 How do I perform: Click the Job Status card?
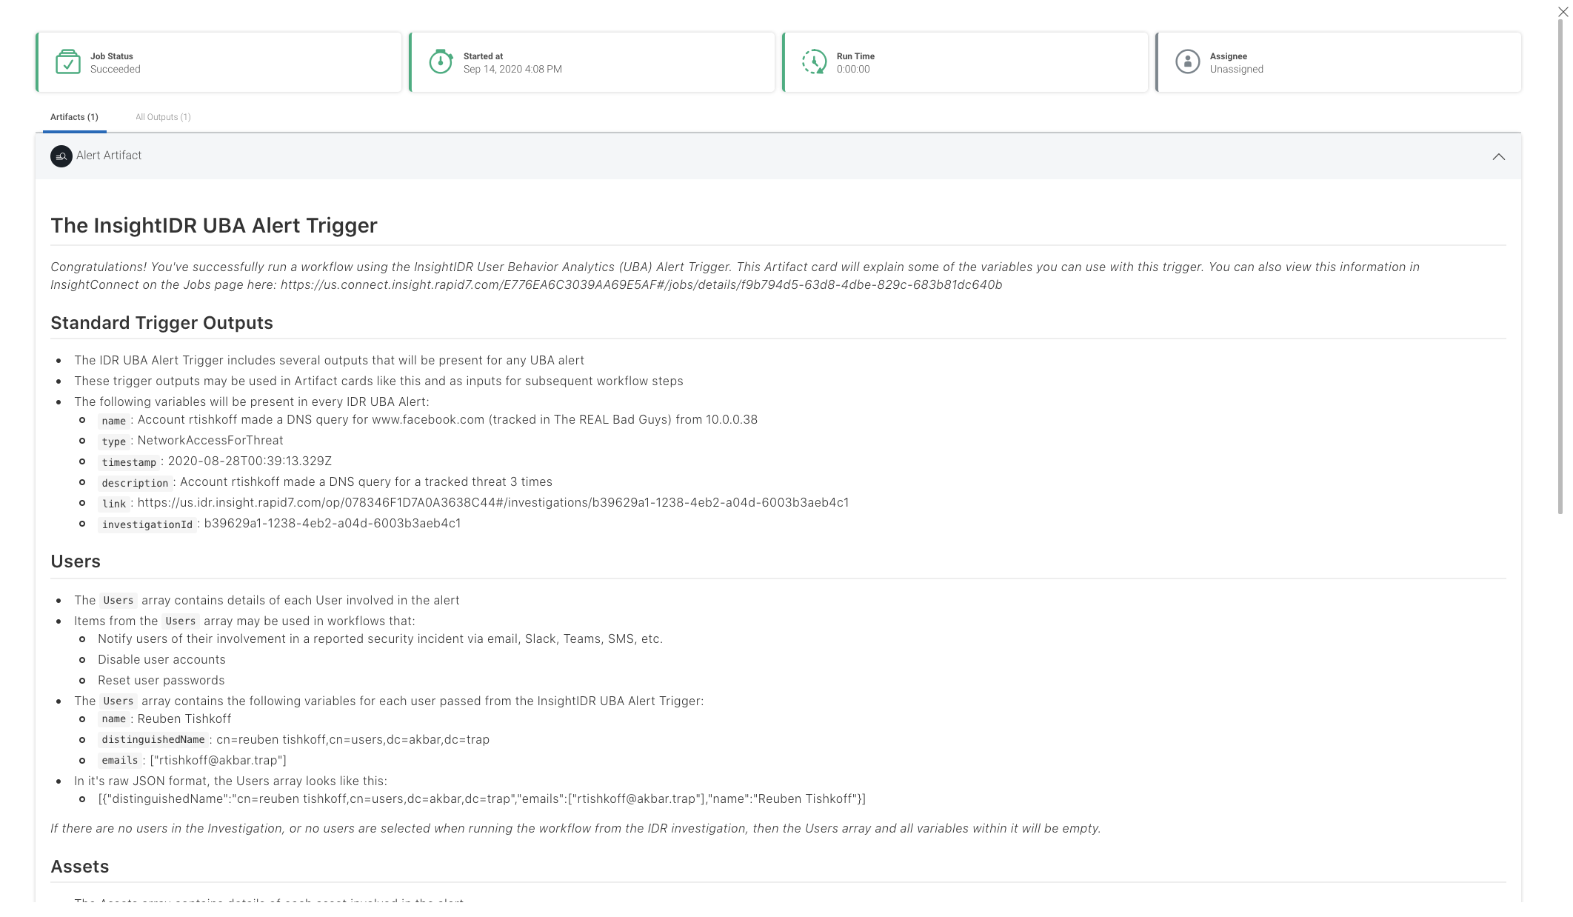pyautogui.click(x=218, y=62)
